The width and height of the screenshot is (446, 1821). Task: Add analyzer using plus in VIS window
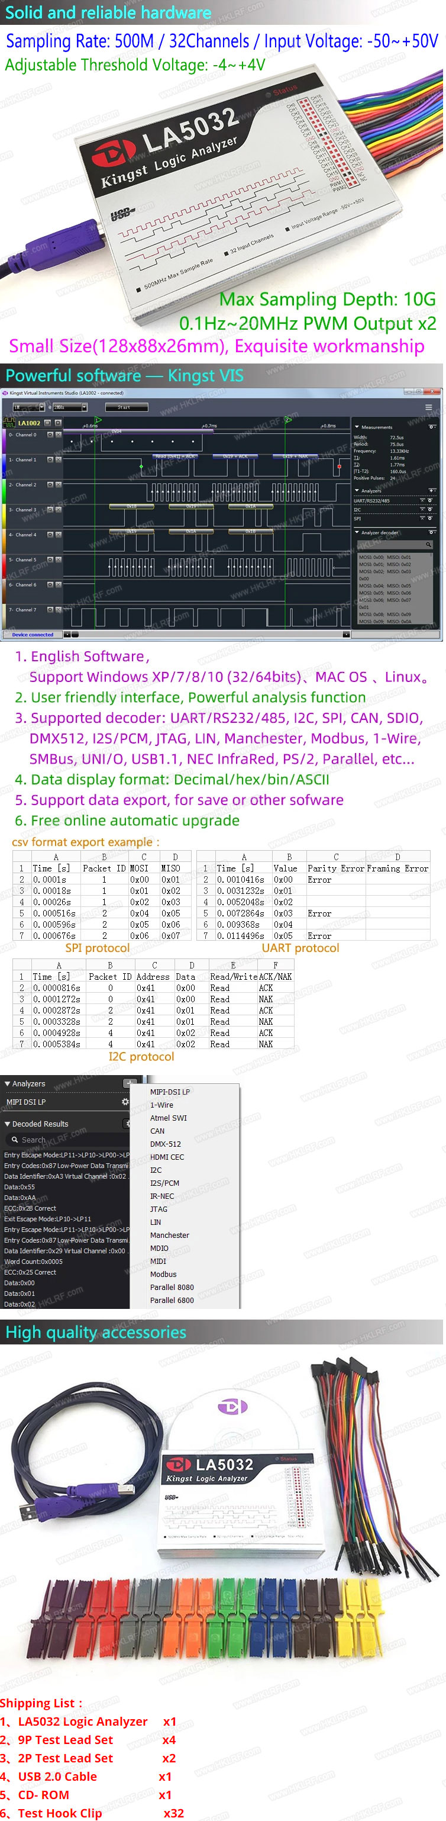(x=431, y=490)
